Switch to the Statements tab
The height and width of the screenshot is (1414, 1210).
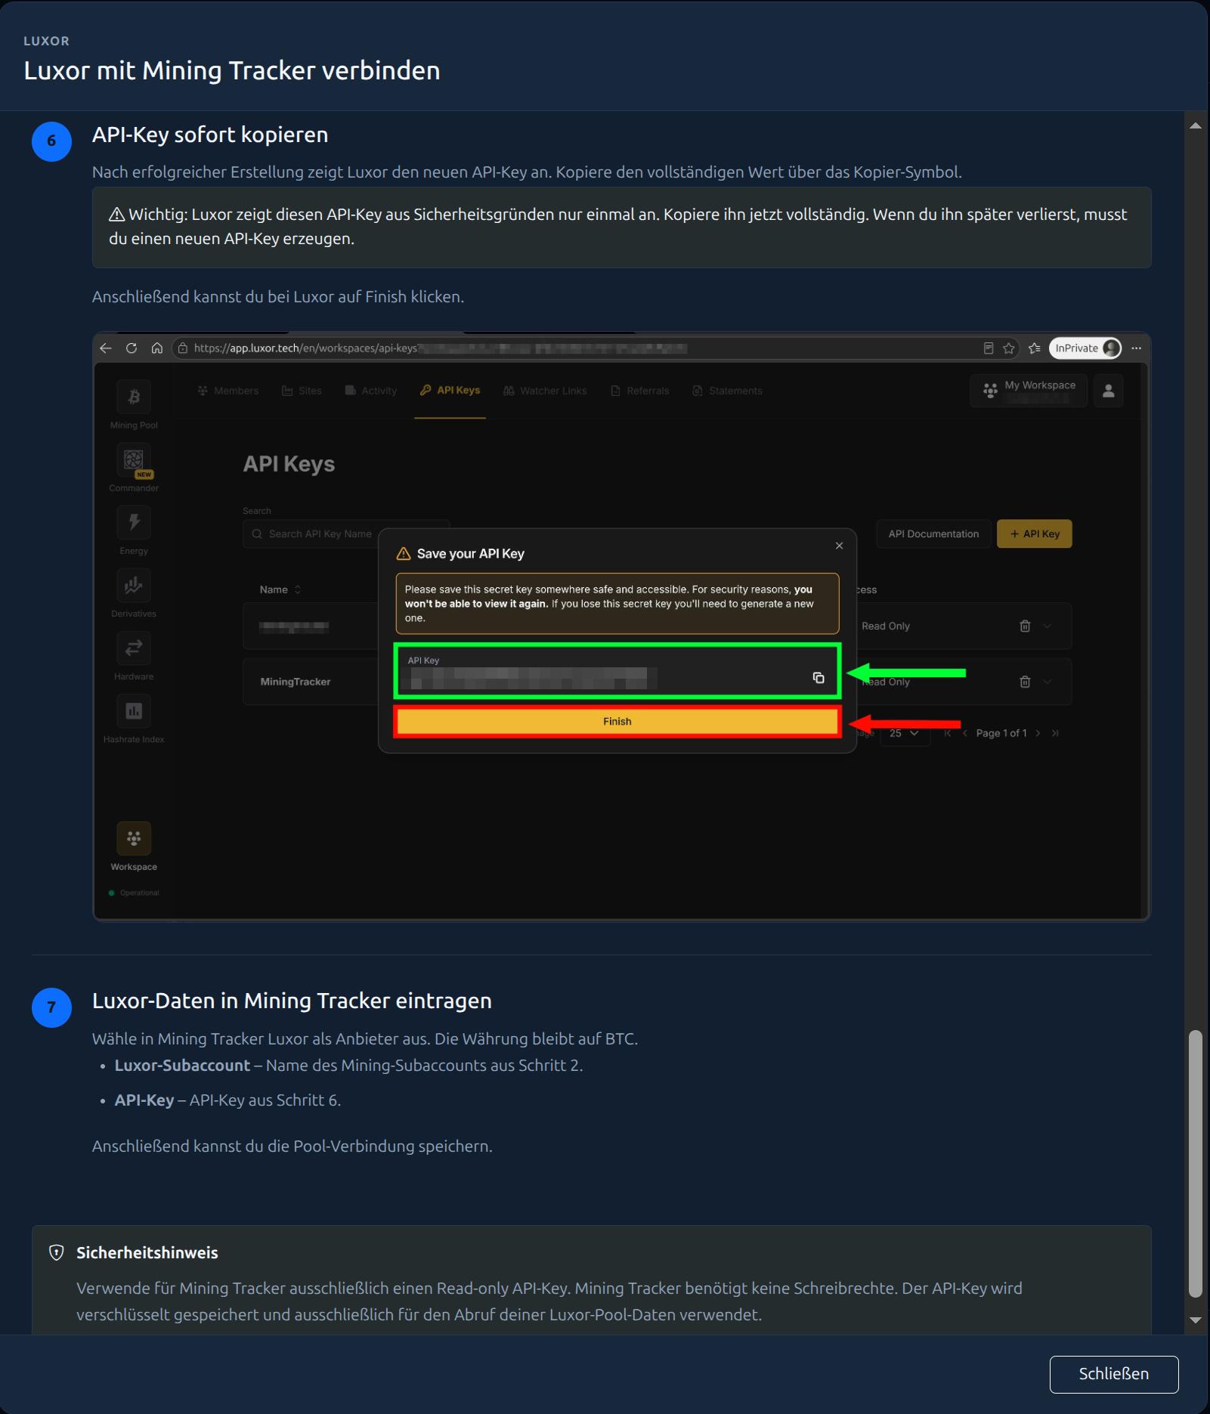click(728, 391)
